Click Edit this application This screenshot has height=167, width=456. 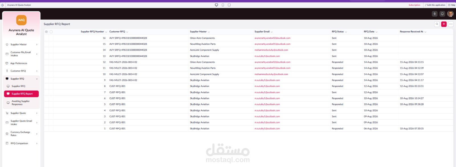point(435,5)
